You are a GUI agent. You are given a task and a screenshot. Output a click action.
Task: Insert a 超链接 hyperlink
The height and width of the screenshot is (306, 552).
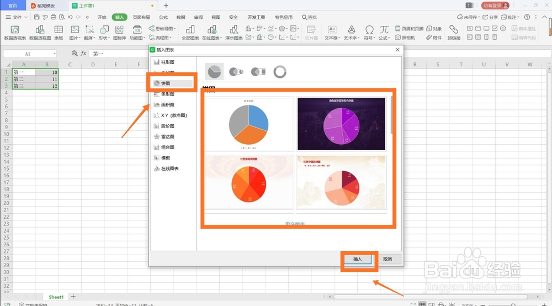coord(454,33)
